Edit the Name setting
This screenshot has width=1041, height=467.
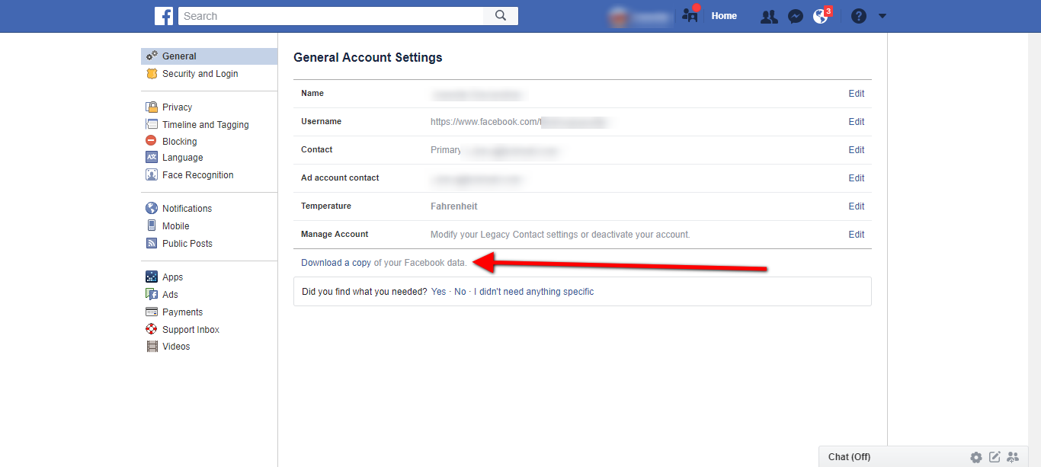click(857, 94)
